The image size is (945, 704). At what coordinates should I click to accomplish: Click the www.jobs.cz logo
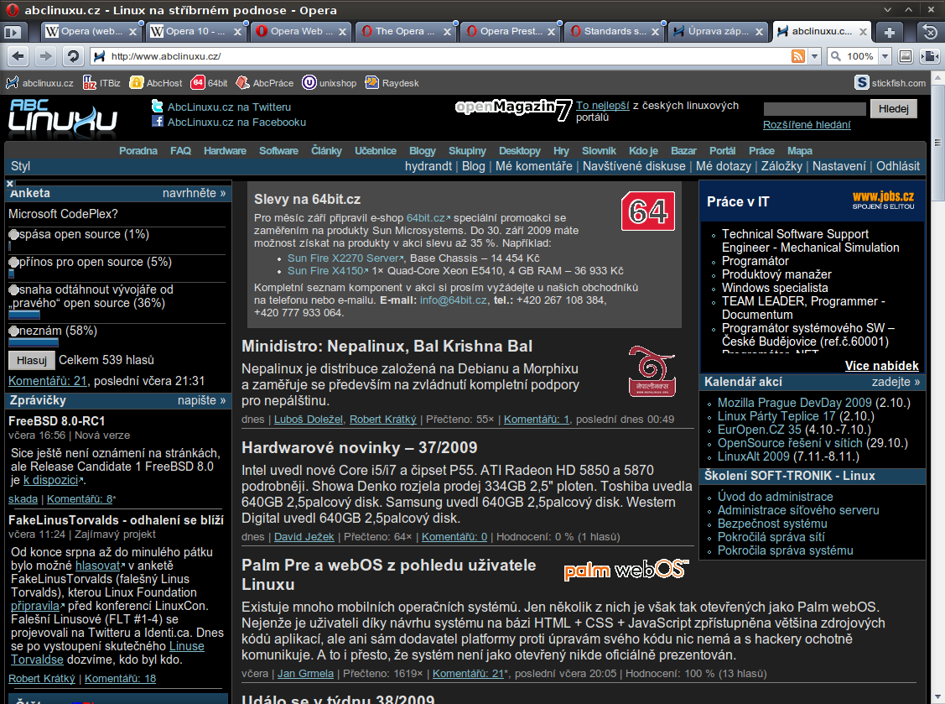click(883, 200)
